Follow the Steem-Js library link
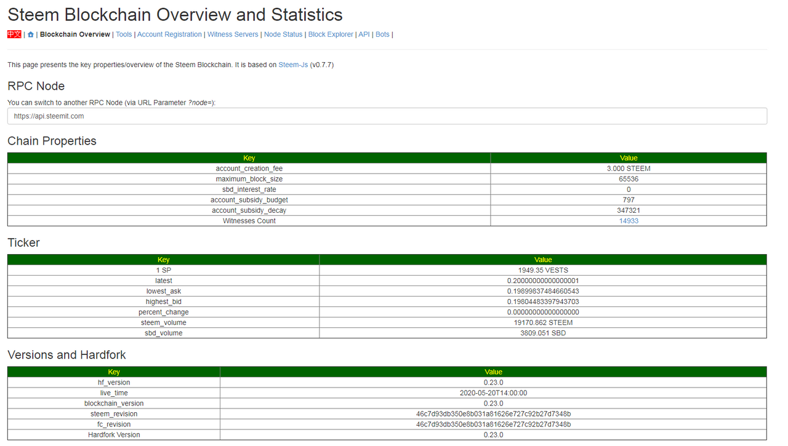 293,65
